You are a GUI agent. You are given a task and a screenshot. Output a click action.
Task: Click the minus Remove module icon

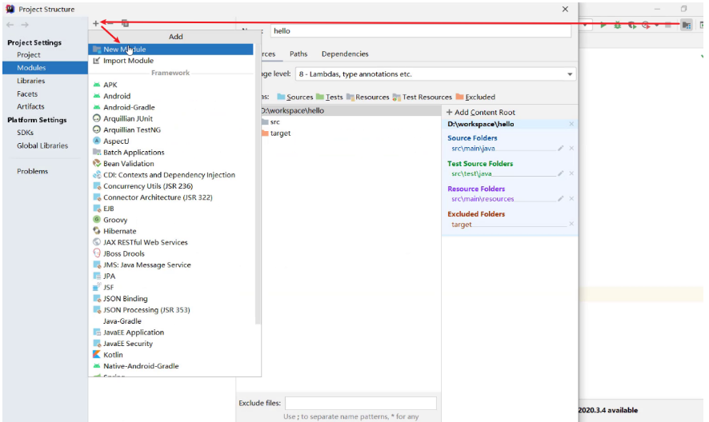pos(110,23)
